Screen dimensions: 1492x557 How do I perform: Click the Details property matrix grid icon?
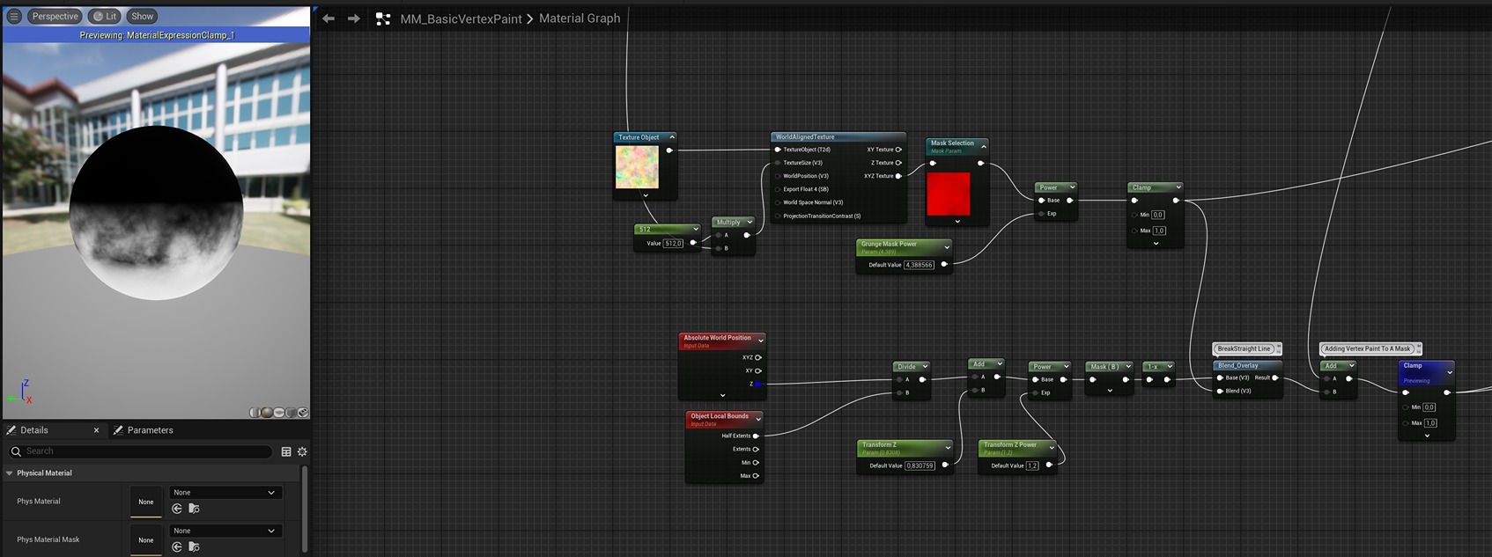click(286, 451)
